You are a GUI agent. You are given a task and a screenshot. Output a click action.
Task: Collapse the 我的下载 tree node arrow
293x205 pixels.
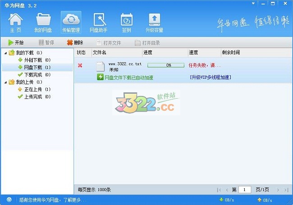point(5,53)
